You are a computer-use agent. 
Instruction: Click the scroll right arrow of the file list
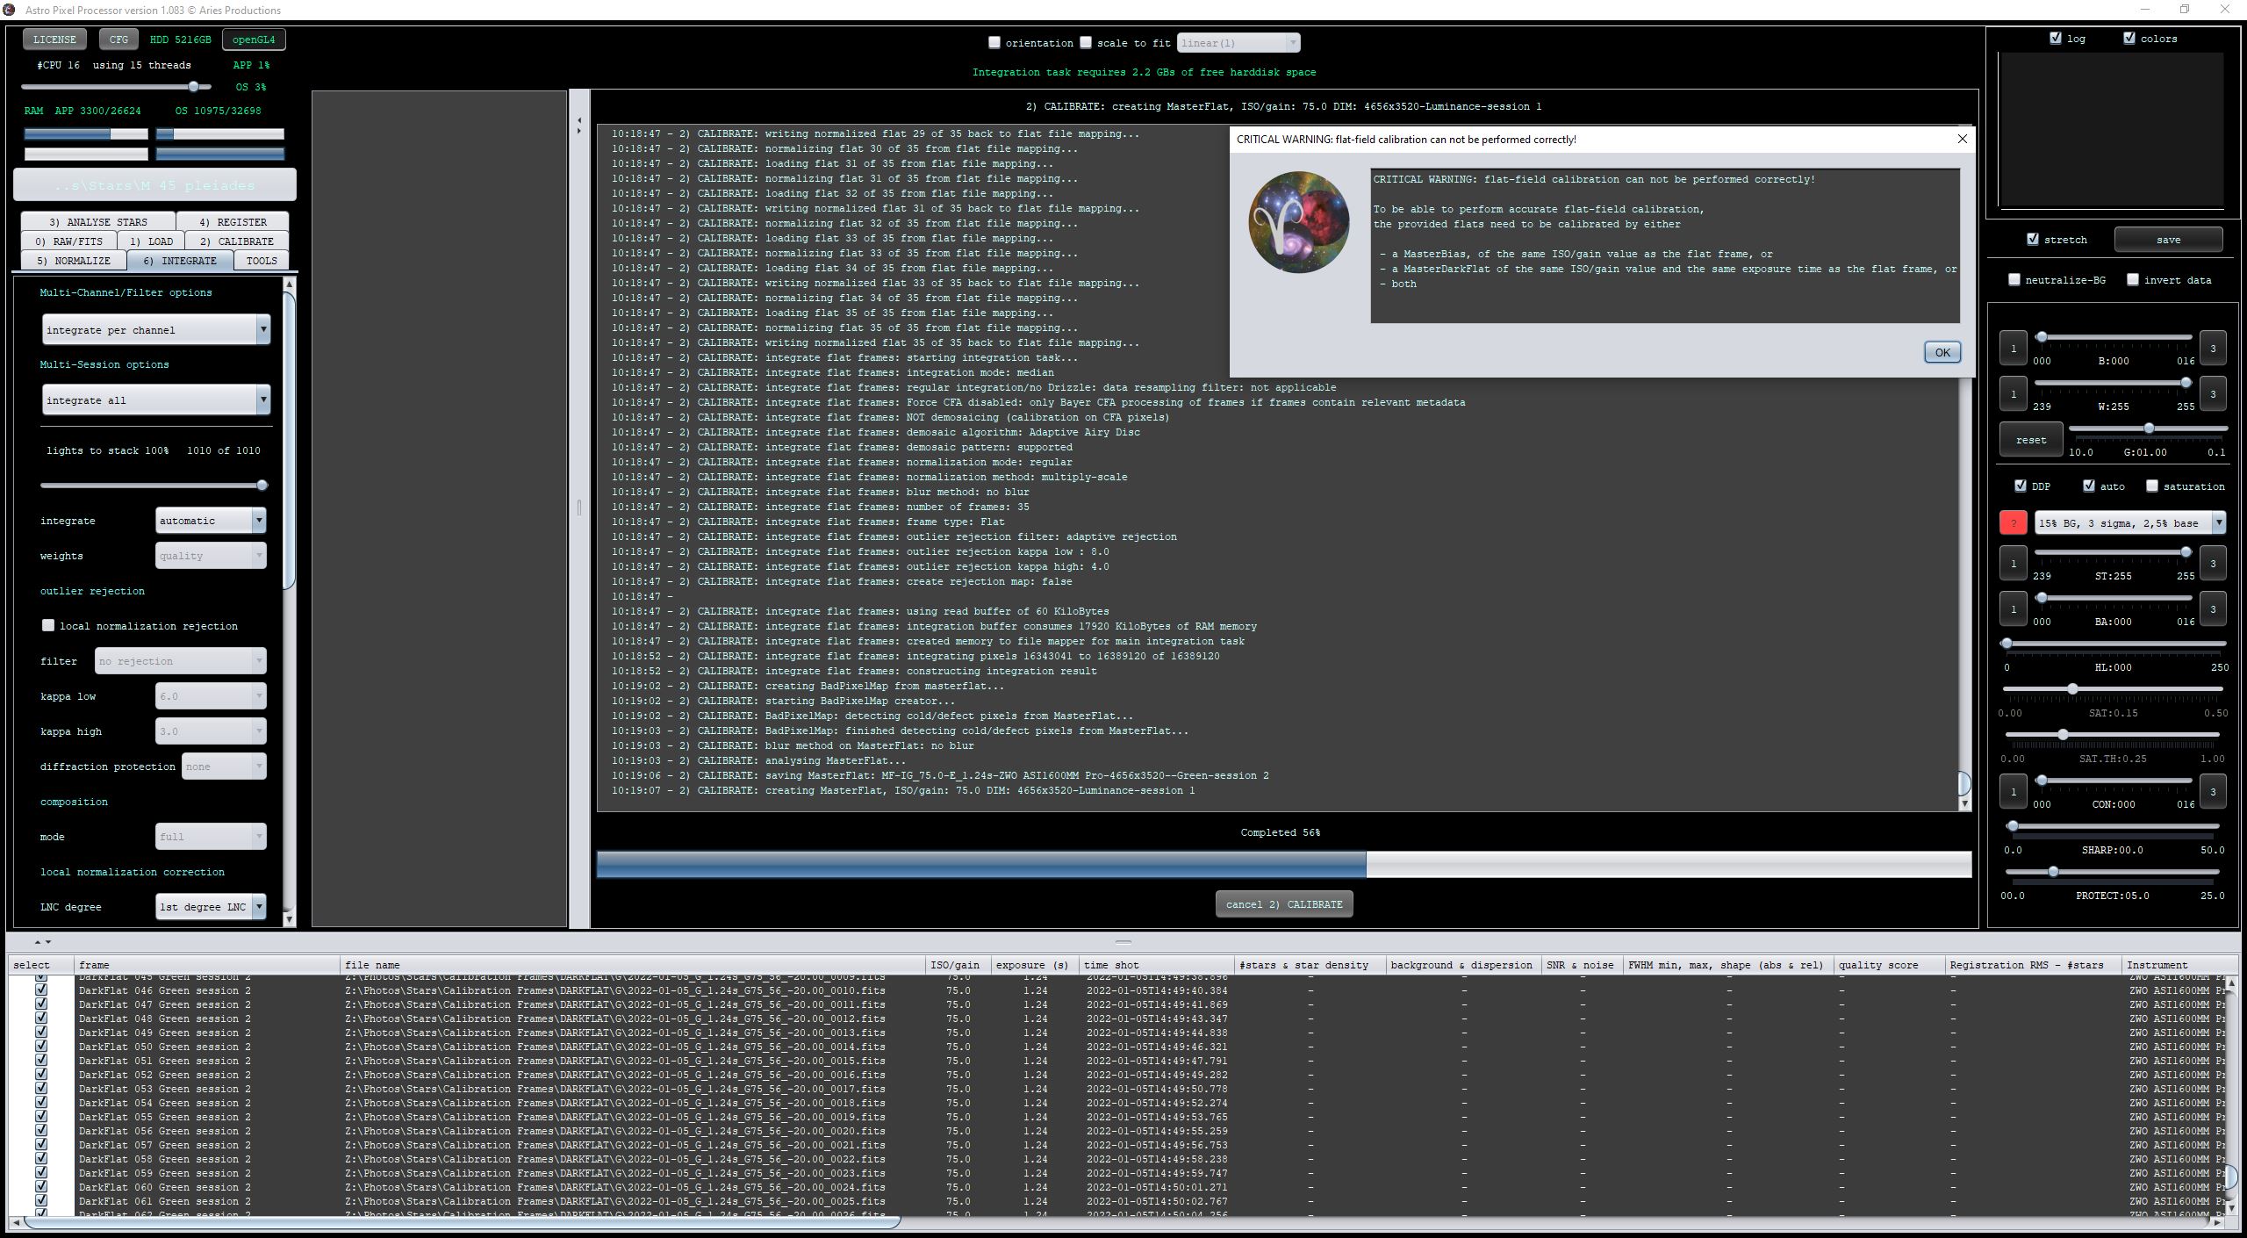(x=2217, y=1221)
